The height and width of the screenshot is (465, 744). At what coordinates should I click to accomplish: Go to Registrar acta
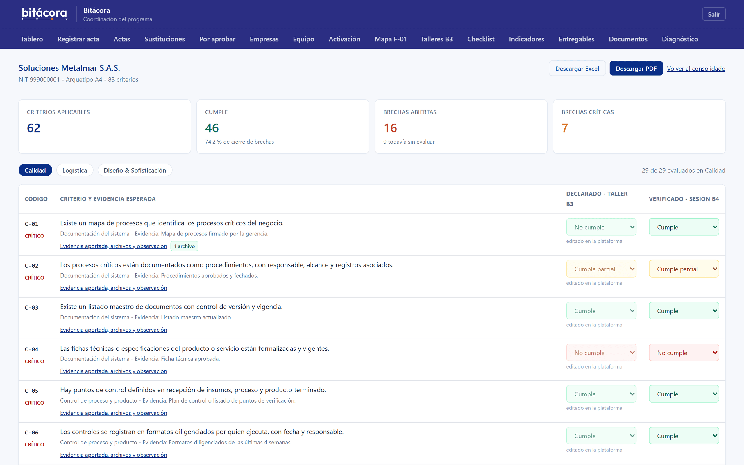click(x=78, y=39)
